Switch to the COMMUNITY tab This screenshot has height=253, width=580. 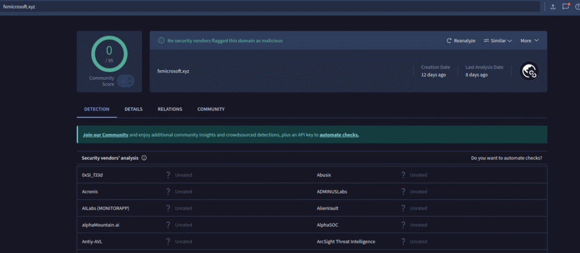point(211,109)
